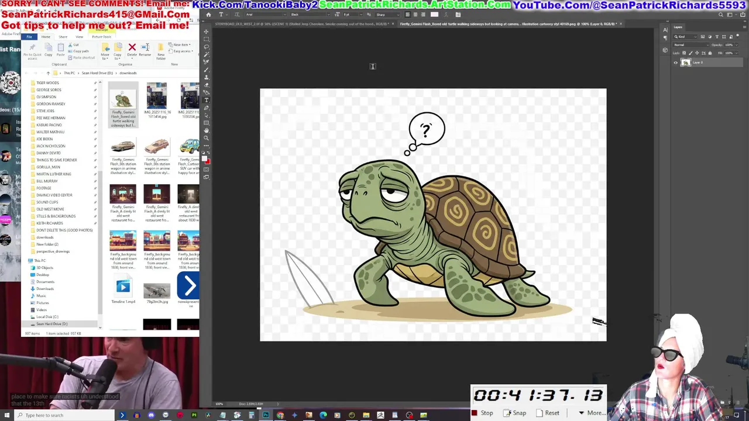This screenshot has width=749, height=421.
Task: Open the Paragraph panel icon
Action: click(665, 38)
